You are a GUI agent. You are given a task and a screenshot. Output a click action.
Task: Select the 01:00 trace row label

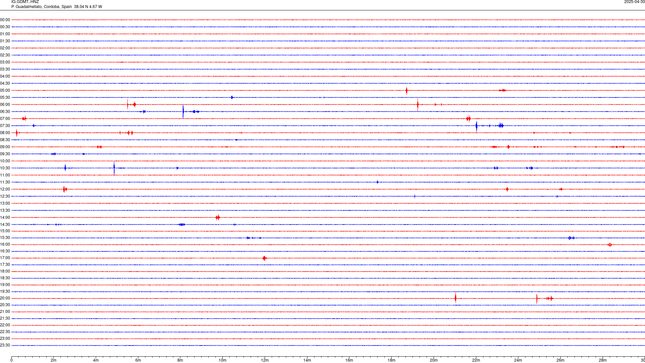(x=5, y=34)
